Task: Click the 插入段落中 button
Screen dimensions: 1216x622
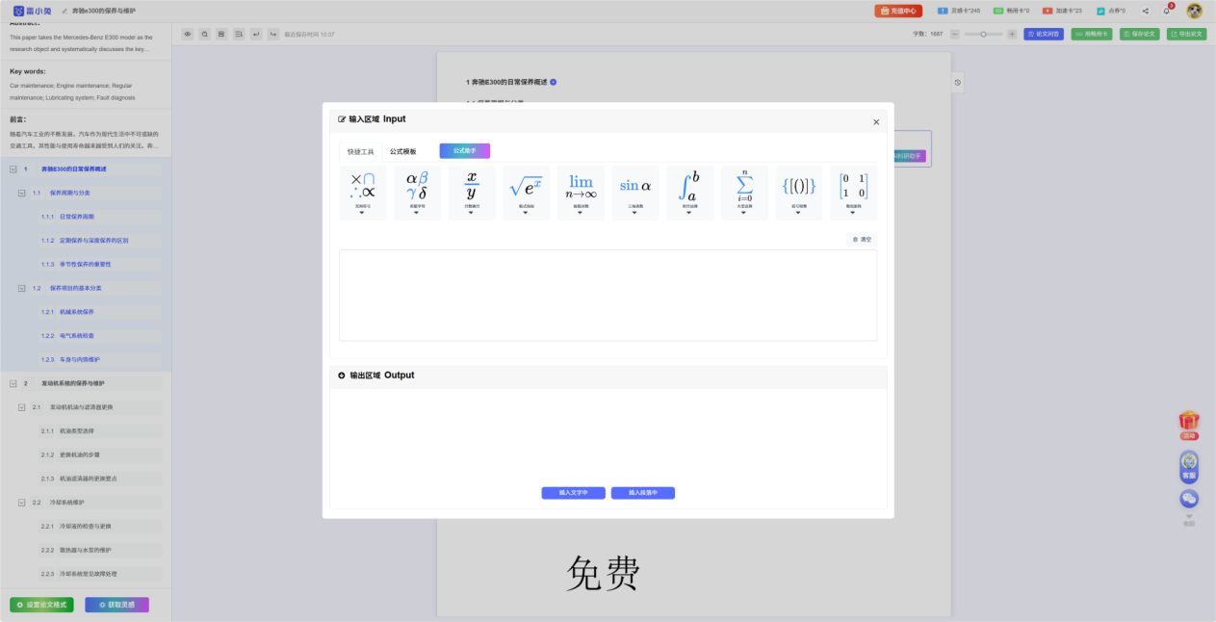Action: click(642, 493)
